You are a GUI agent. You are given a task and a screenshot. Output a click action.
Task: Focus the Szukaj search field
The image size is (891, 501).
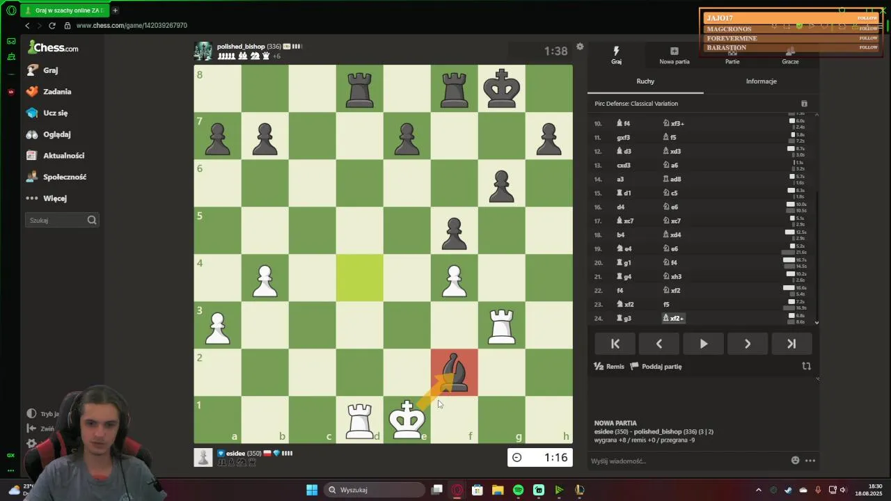[61, 220]
